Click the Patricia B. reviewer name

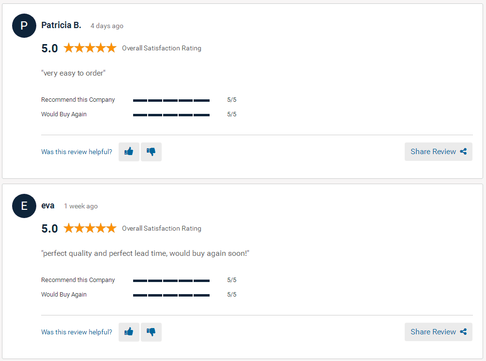point(61,25)
